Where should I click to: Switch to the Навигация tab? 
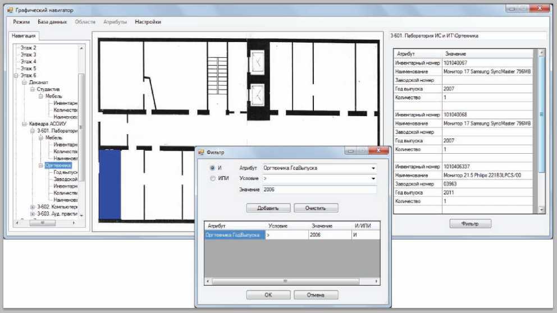[x=24, y=36]
